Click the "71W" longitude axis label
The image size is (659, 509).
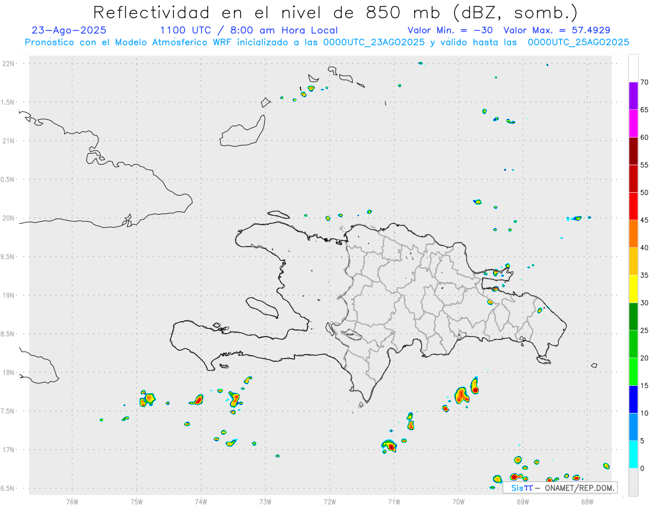pyautogui.click(x=394, y=501)
